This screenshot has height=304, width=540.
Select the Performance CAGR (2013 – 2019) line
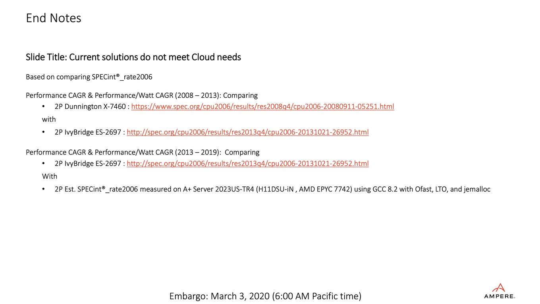coord(143,152)
